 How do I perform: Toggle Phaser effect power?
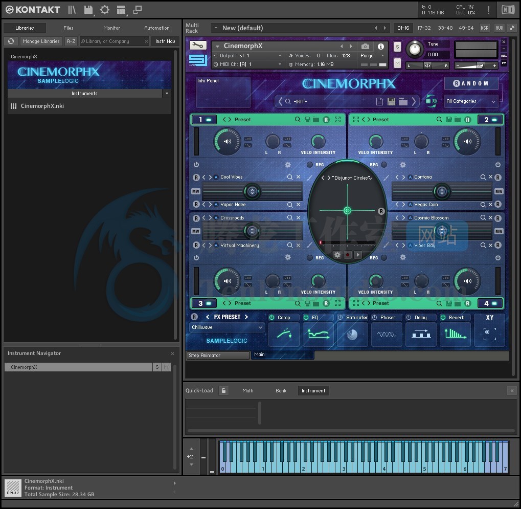click(374, 317)
